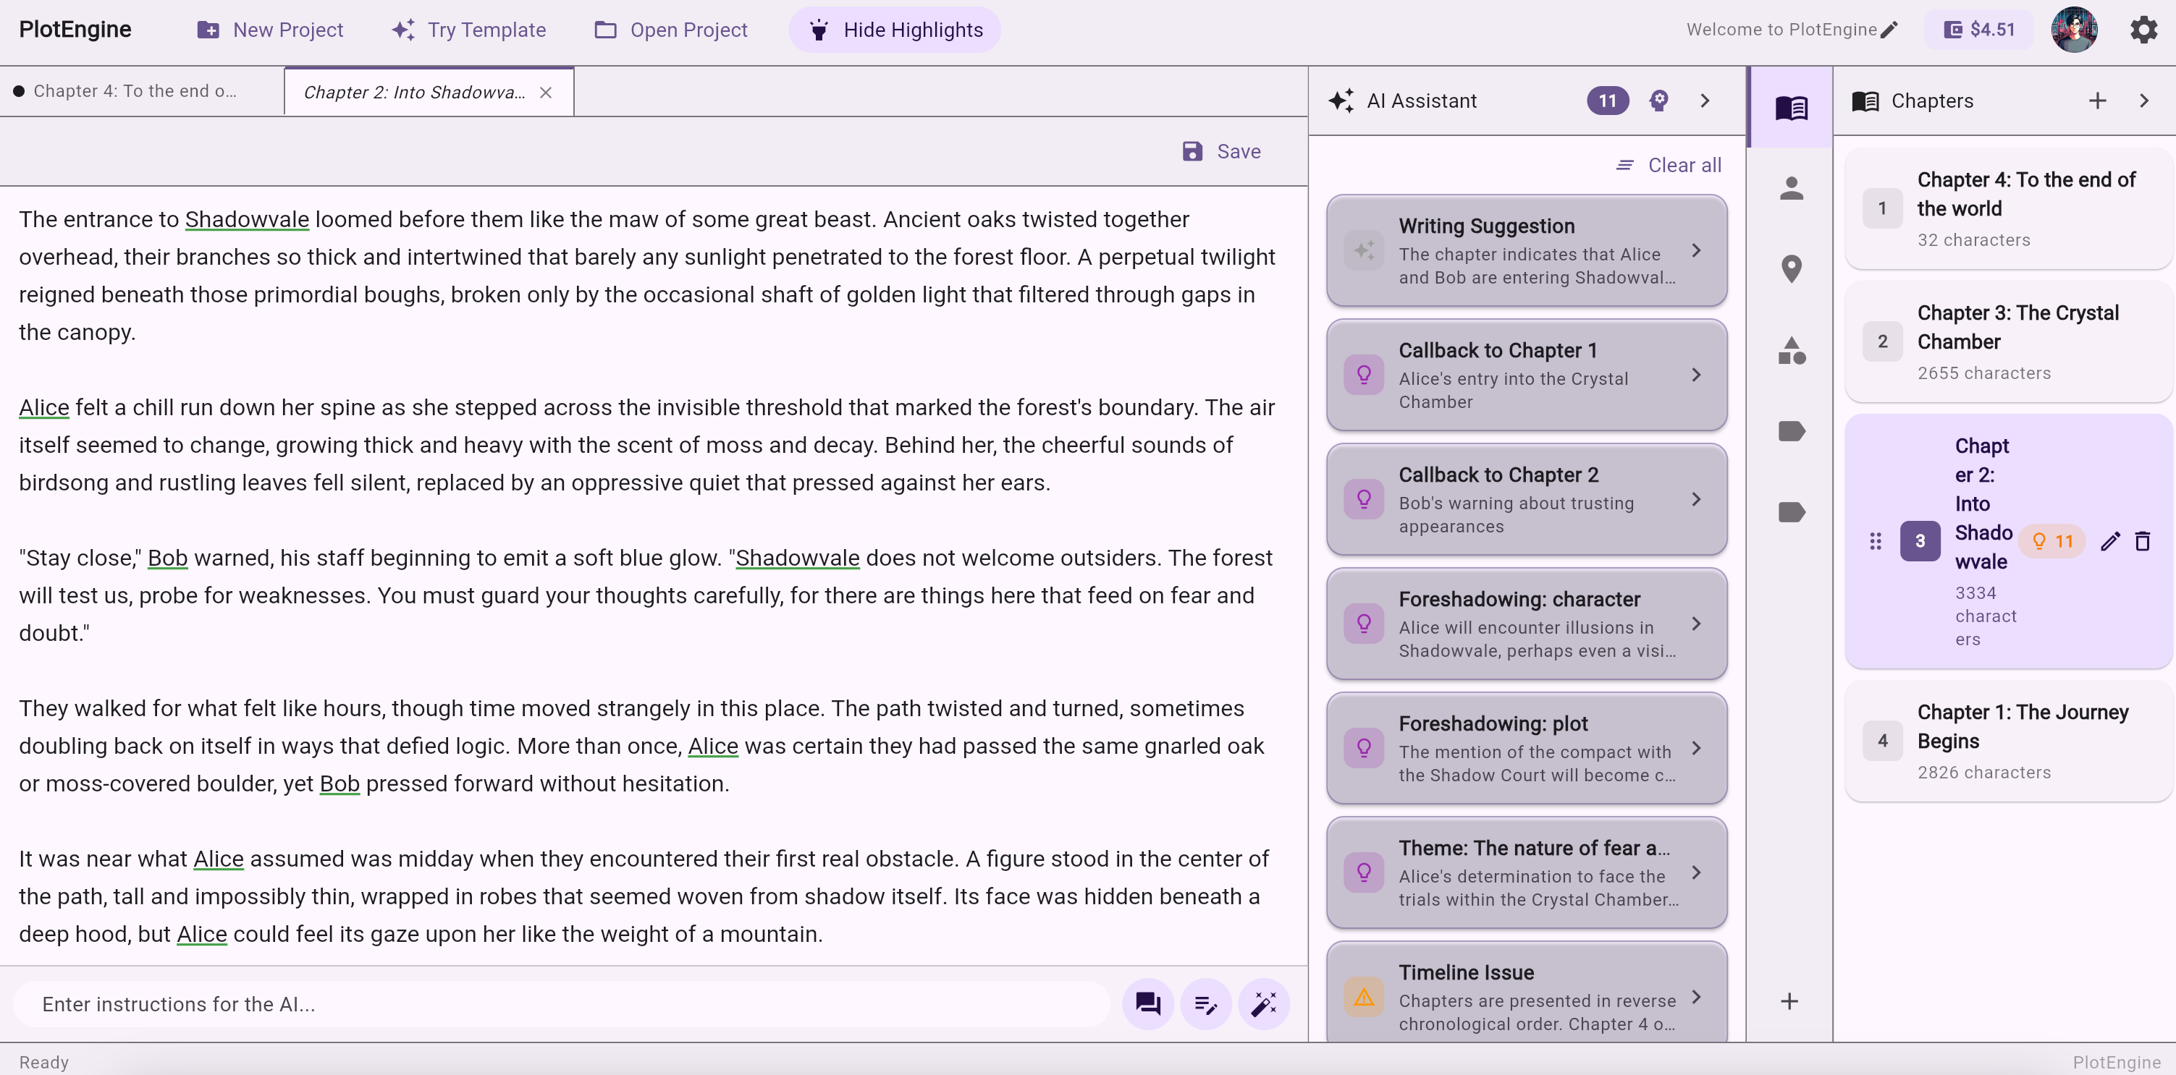Viewport: 2176px width, 1075px height.
Task: Open the Try Template menu item
Action: coord(470,30)
